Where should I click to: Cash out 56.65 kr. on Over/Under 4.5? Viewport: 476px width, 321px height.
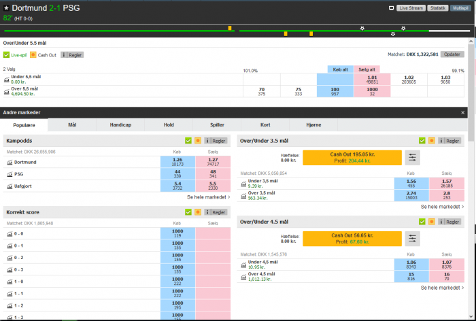(x=352, y=239)
